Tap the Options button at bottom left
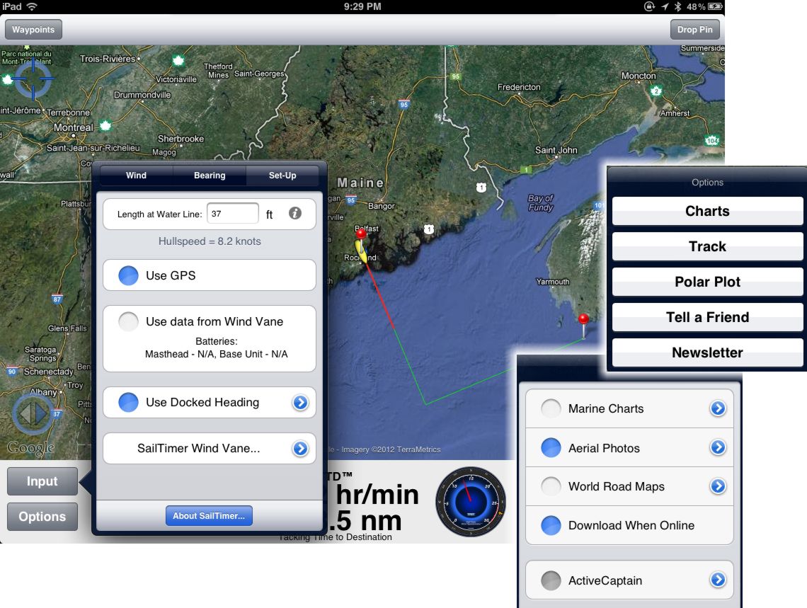The height and width of the screenshot is (608, 807). click(42, 517)
